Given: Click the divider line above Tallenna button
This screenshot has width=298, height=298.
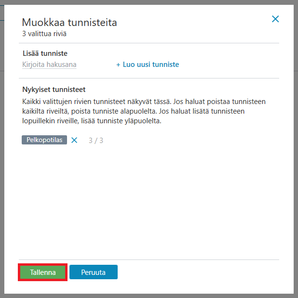Looking at the screenshot, I should (x=149, y=259).
